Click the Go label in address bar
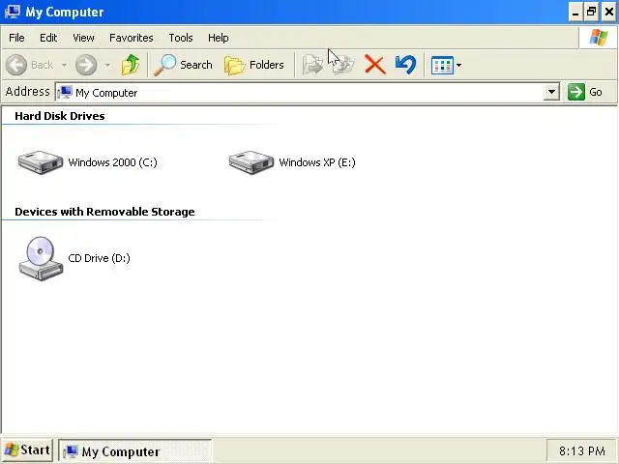 pos(596,93)
